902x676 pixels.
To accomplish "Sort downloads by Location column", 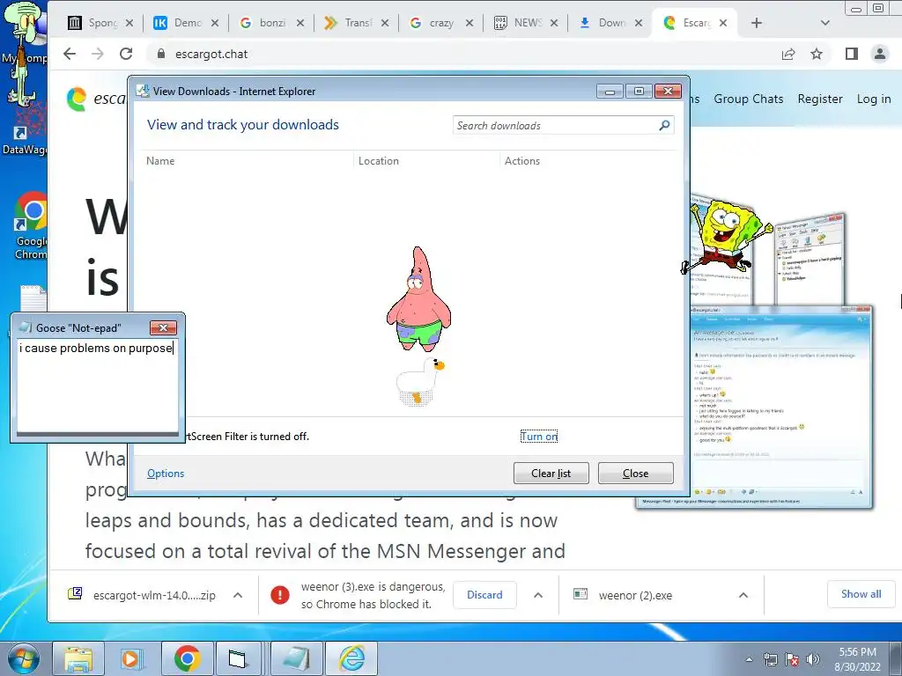I will tap(379, 161).
